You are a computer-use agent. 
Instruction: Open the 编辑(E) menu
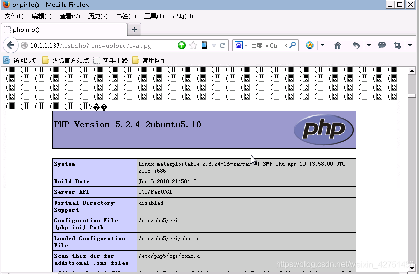[42, 16]
